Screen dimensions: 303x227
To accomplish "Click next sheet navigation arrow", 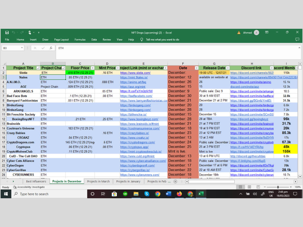I will click(13, 181).
